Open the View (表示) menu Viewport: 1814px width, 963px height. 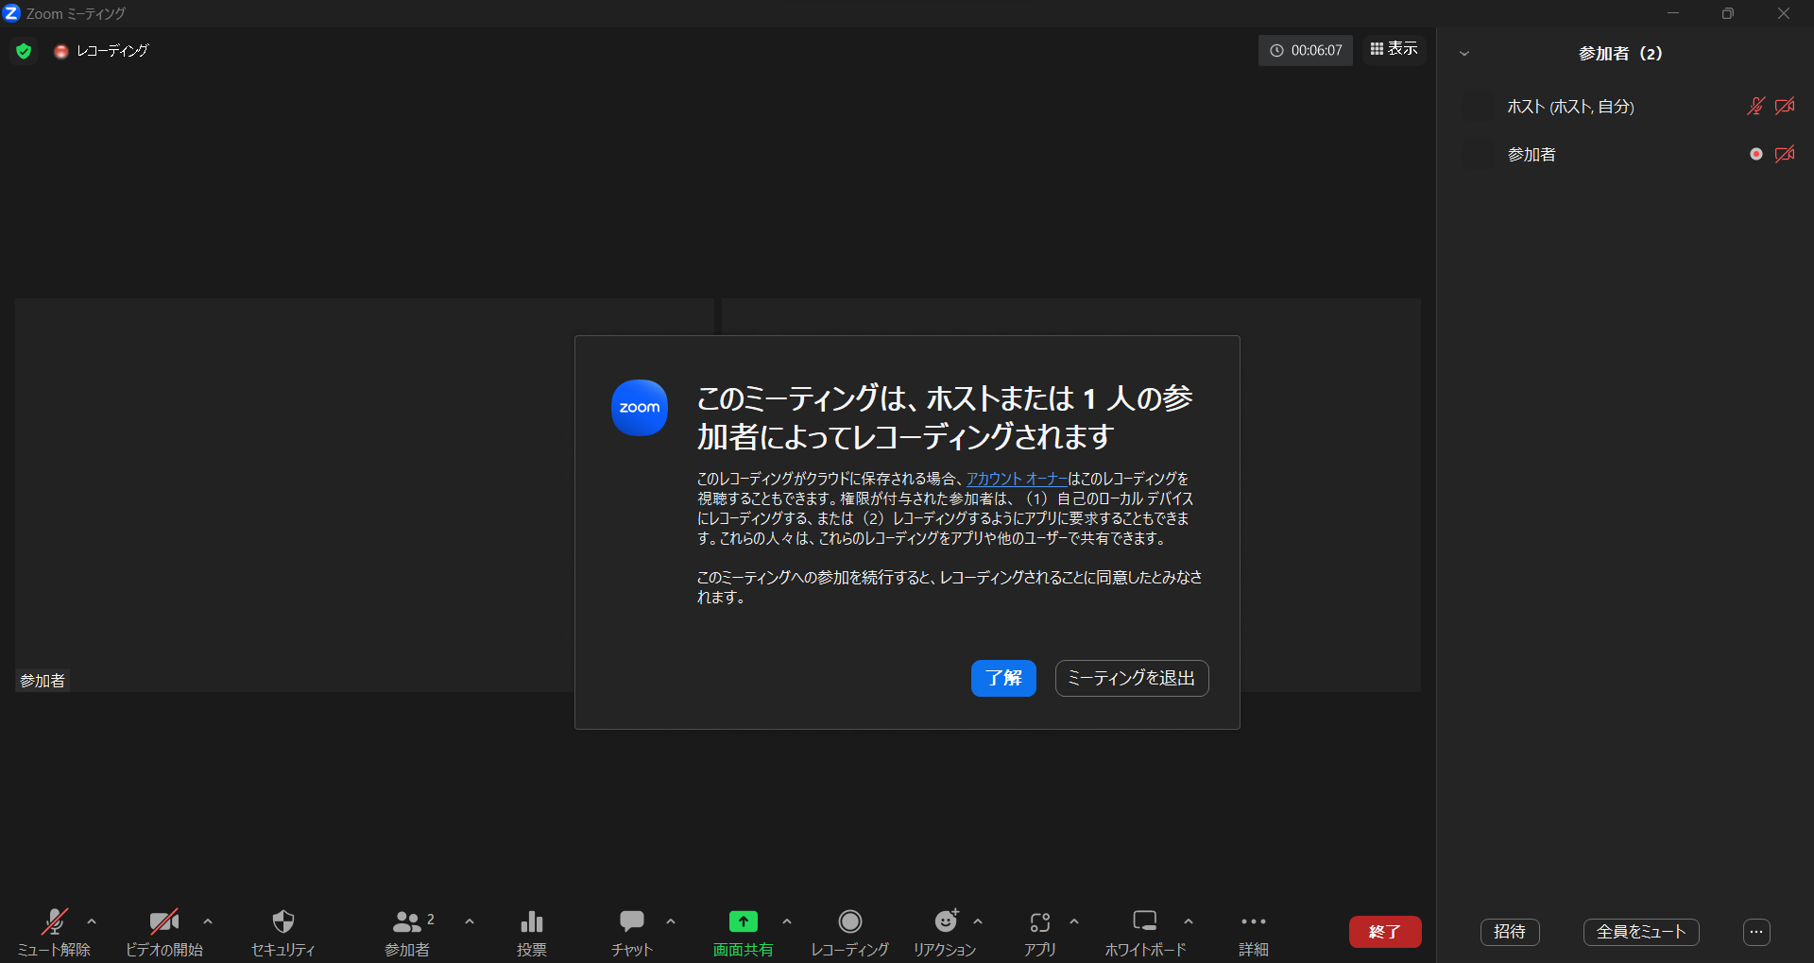point(1394,49)
